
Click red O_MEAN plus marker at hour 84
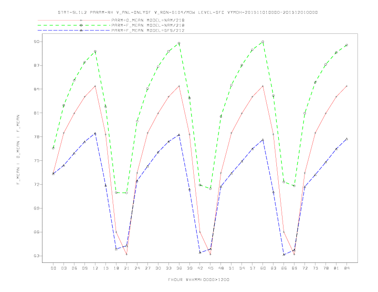(346, 86)
